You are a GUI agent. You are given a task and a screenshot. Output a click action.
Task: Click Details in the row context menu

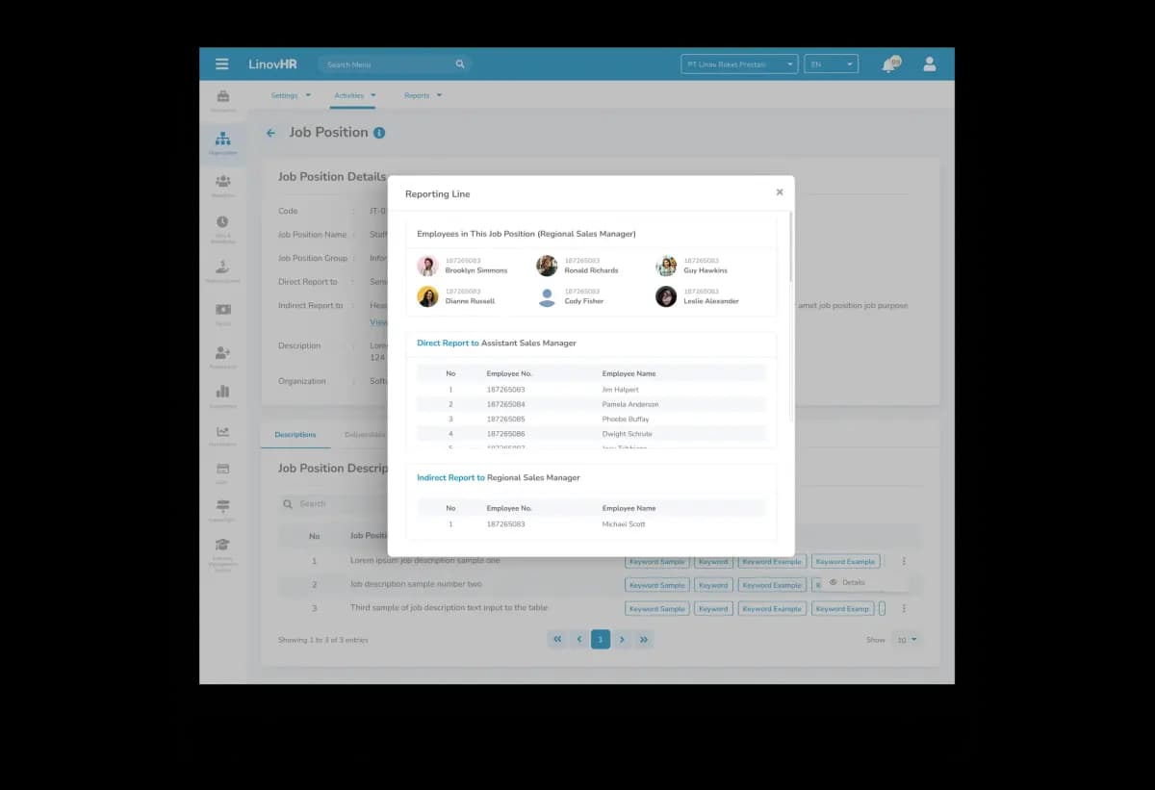tap(854, 582)
